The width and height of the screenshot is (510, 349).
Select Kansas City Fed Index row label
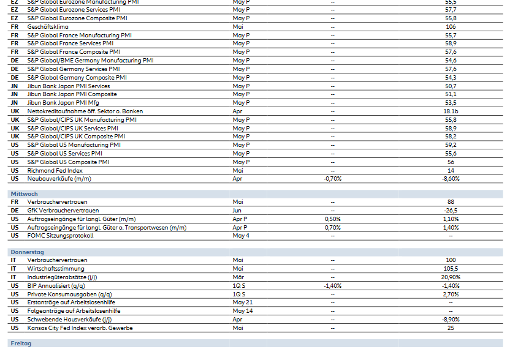click(80, 328)
